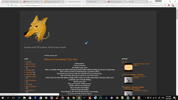
Task: Open the aloe in aquarium label link
Action: click(31, 66)
